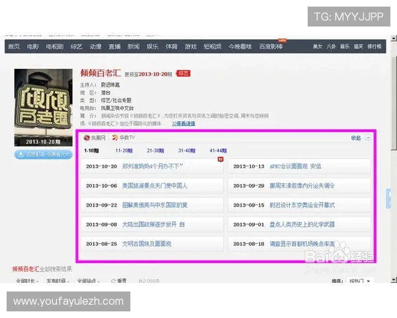
Task: Open the 倾倾百老汇 poster thumbnail
Action: pyautogui.click(x=43, y=107)
